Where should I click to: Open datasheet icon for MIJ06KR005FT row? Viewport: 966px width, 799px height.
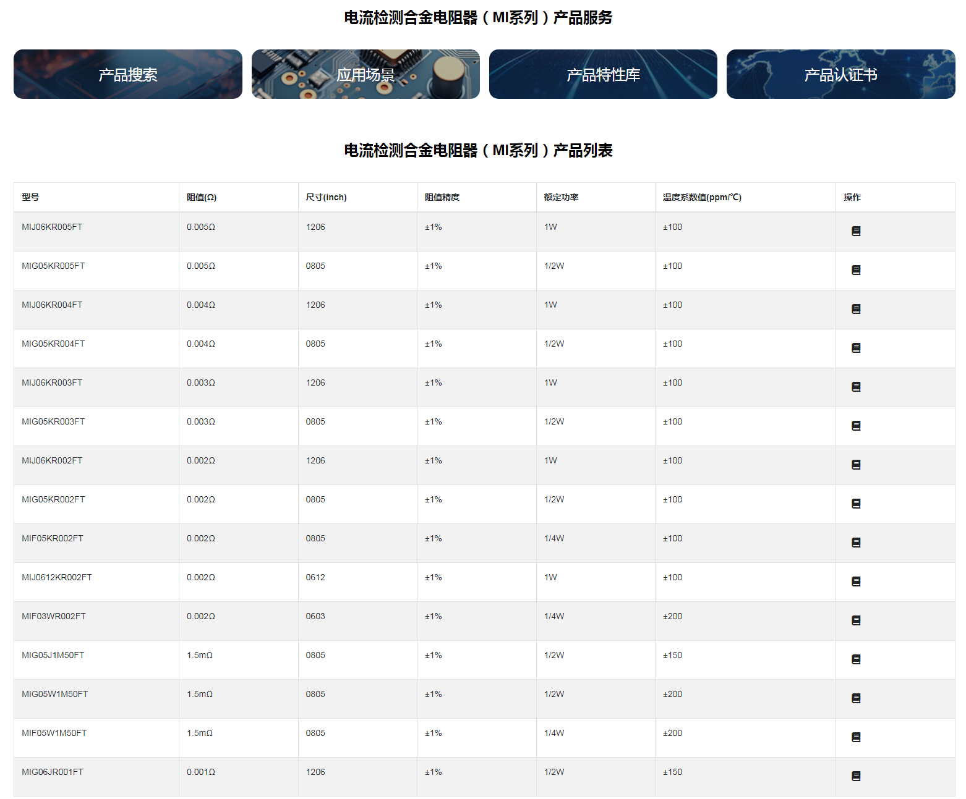coord(856,231)
